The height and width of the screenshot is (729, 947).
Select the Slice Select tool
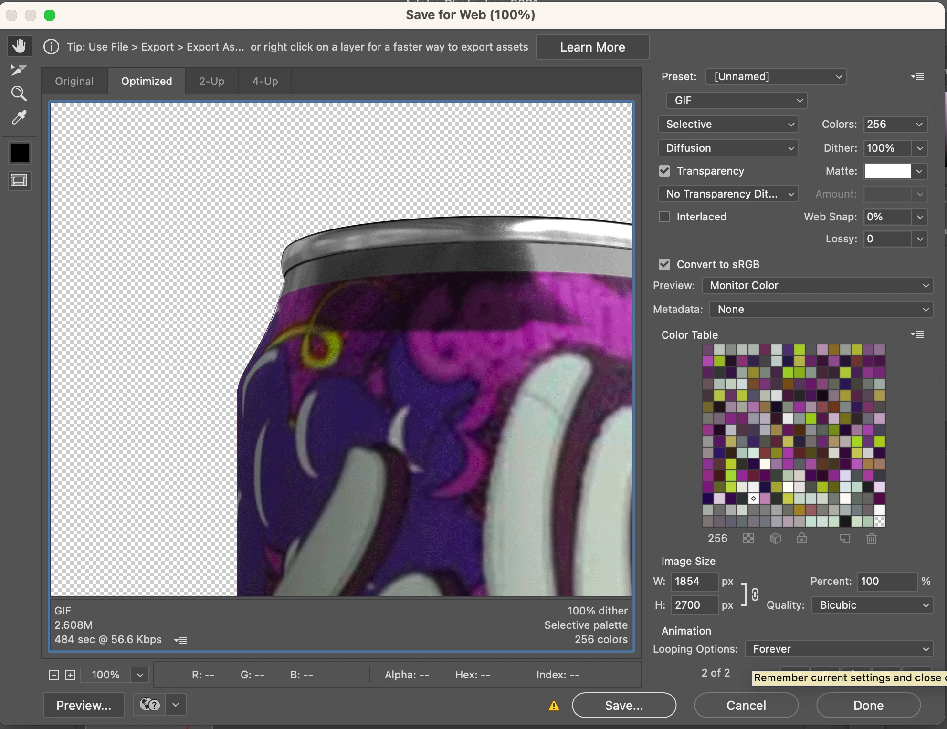click(19, 70)
